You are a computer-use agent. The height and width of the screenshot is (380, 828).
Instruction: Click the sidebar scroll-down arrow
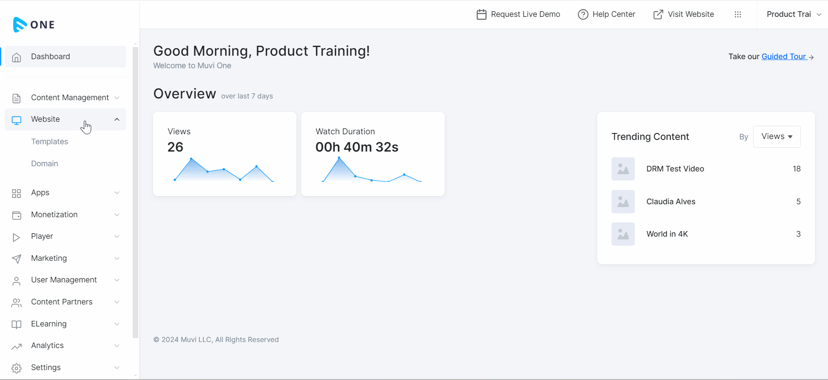[135, 376]
